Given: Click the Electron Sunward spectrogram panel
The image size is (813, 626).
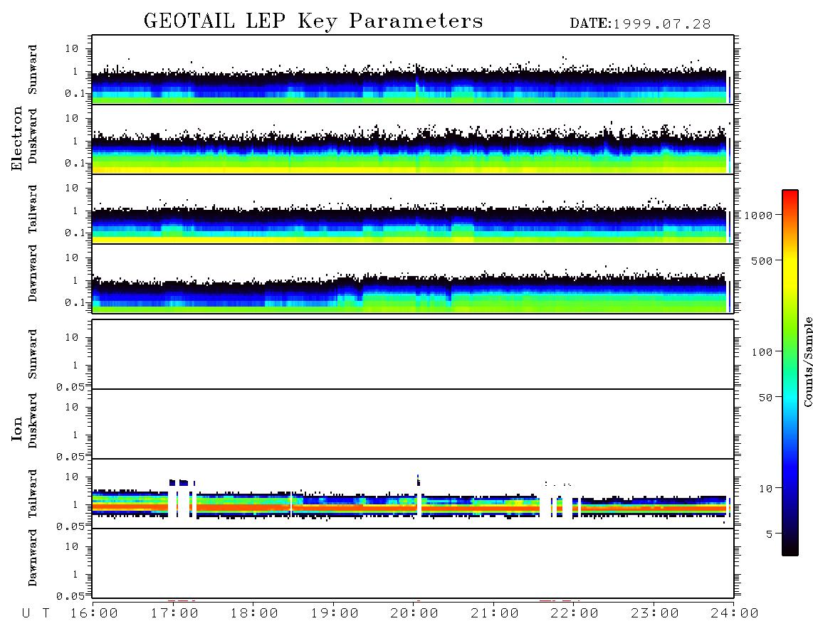Looking at the screenshot, I should (413, 70).
